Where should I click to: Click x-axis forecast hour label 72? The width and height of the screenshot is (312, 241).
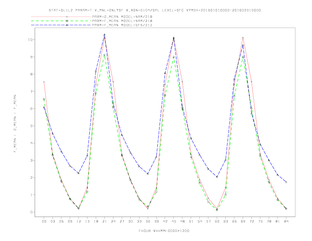point(251,221)
